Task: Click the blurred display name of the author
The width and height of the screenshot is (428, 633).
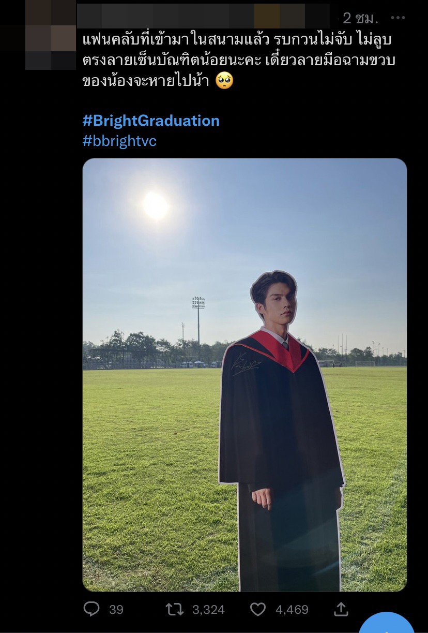Action: [x=204, y=16]
